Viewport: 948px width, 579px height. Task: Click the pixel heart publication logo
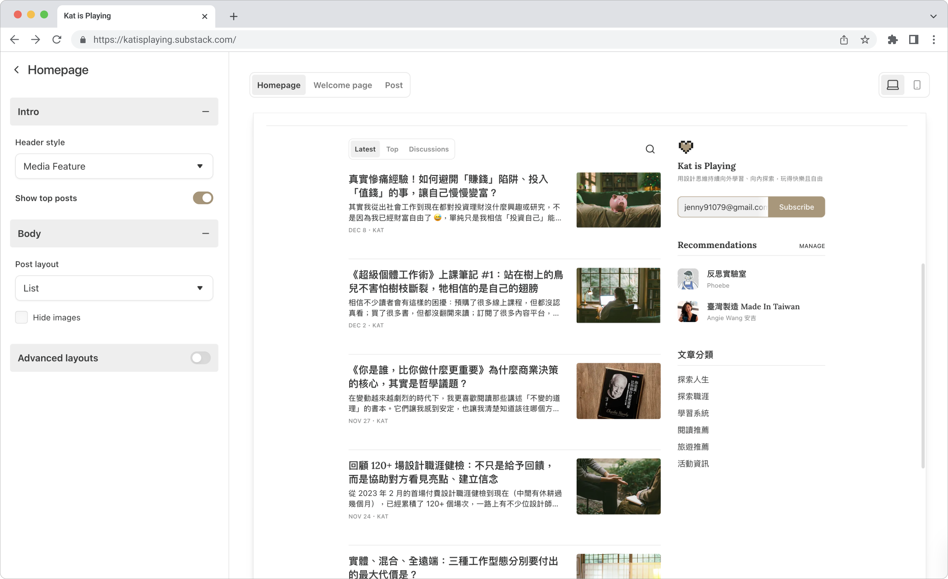685,147
